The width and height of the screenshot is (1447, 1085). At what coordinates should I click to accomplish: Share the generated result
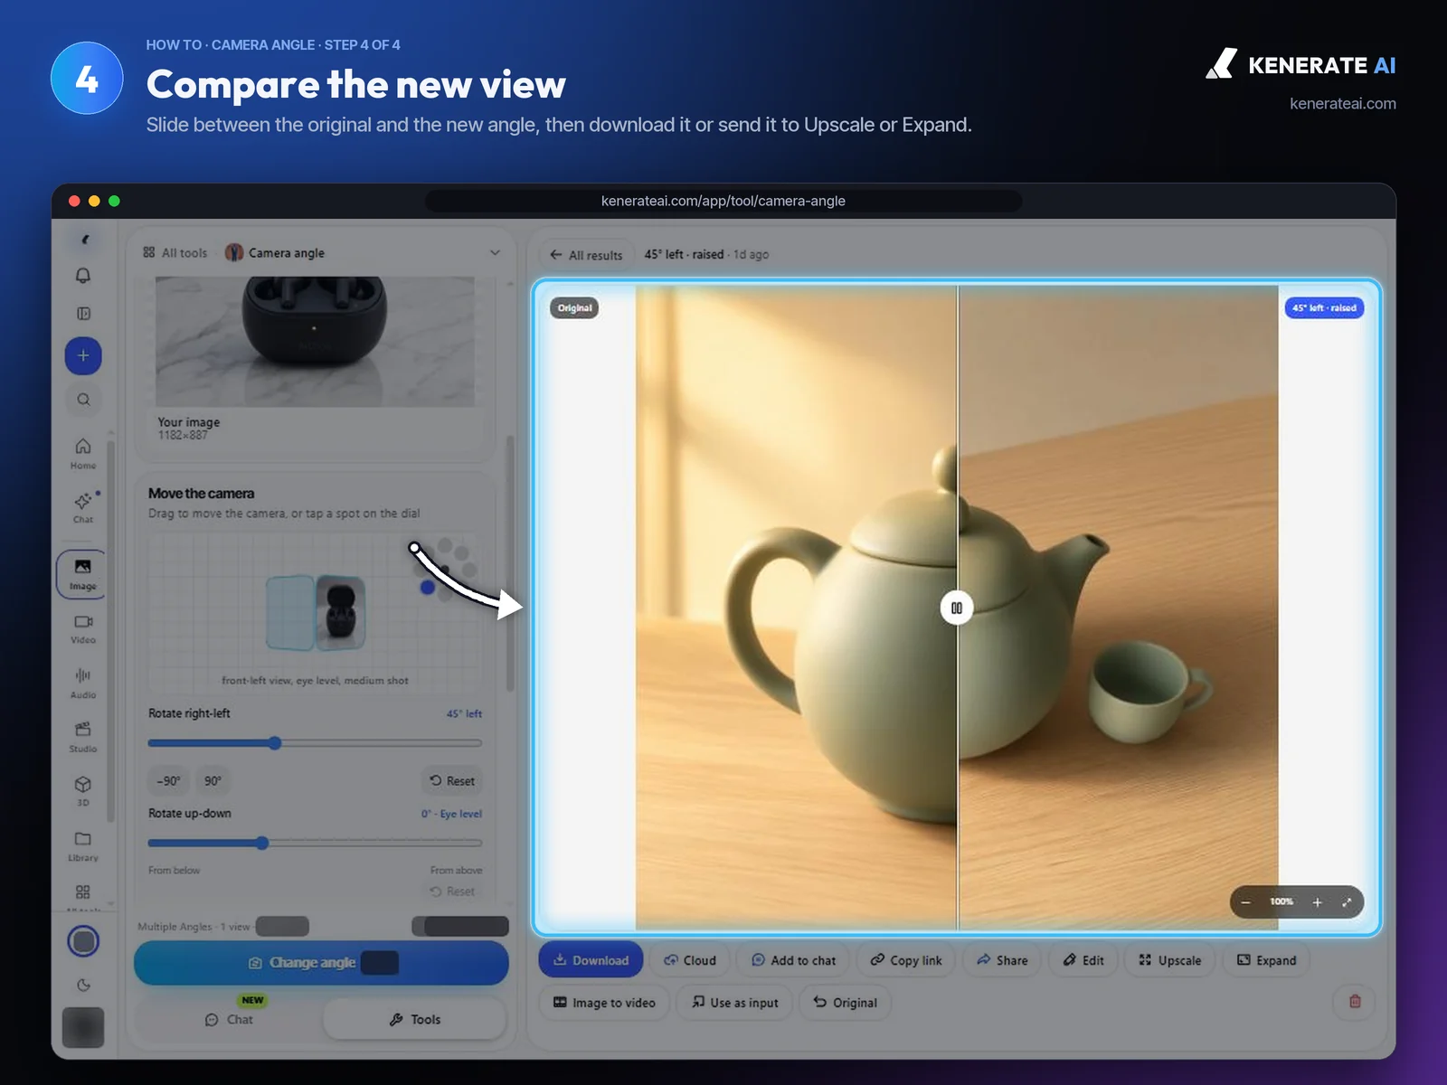click(1002, 960)
